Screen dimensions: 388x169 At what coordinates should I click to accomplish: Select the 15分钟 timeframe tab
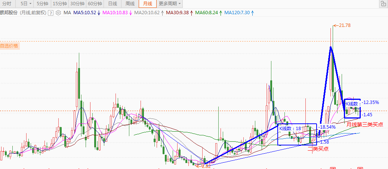tap(60, 4)
